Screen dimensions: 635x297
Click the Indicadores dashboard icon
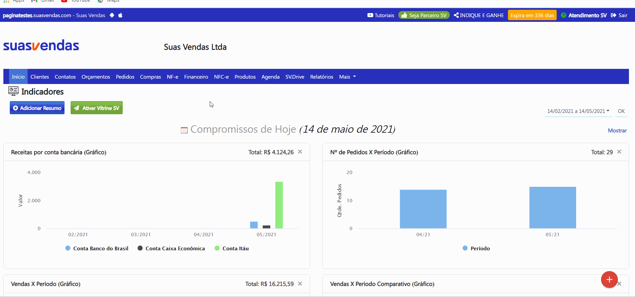point(13,91)
